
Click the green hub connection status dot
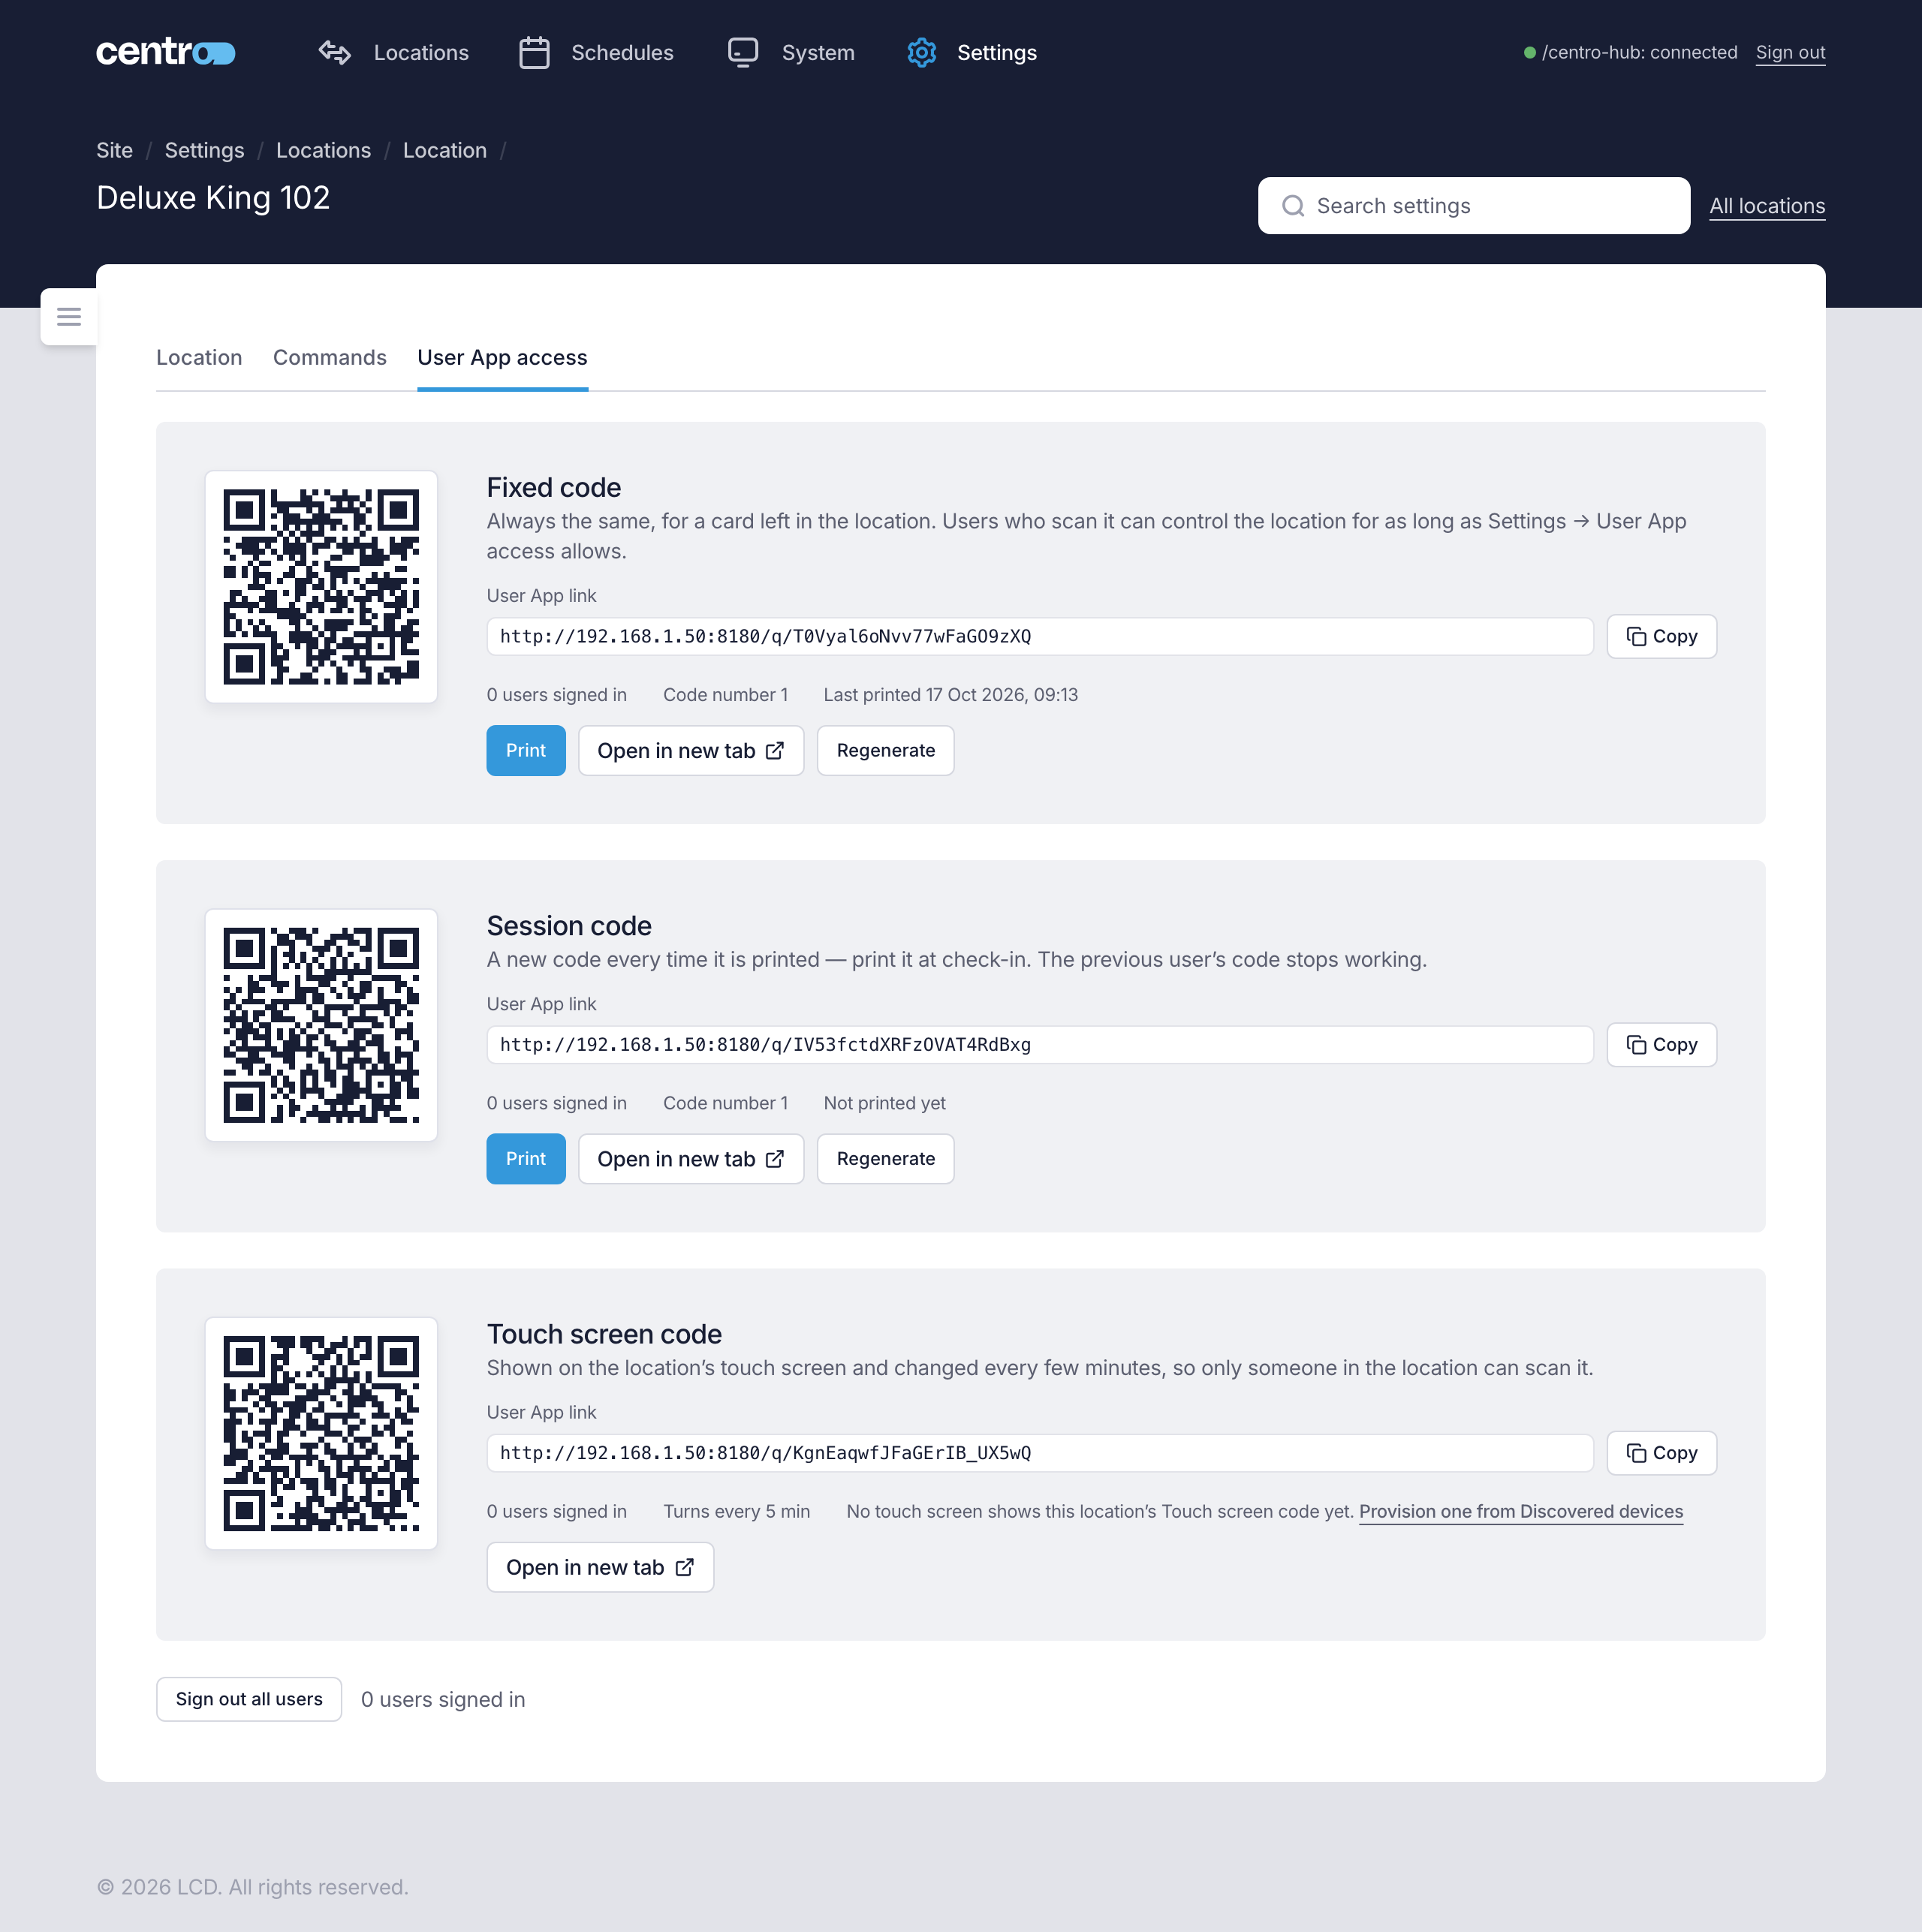click(1529, 53)
